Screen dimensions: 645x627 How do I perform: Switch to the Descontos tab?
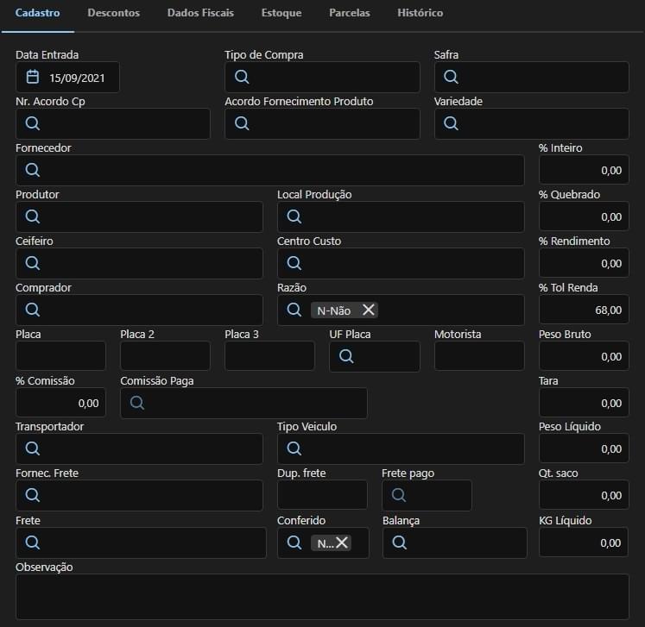pyautogui.click(x=113, y=14)
